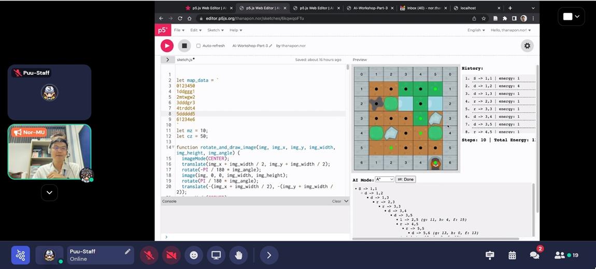This screenshot has height=269, width=596.
Task: Open the File menu
Action: point(179,30)
